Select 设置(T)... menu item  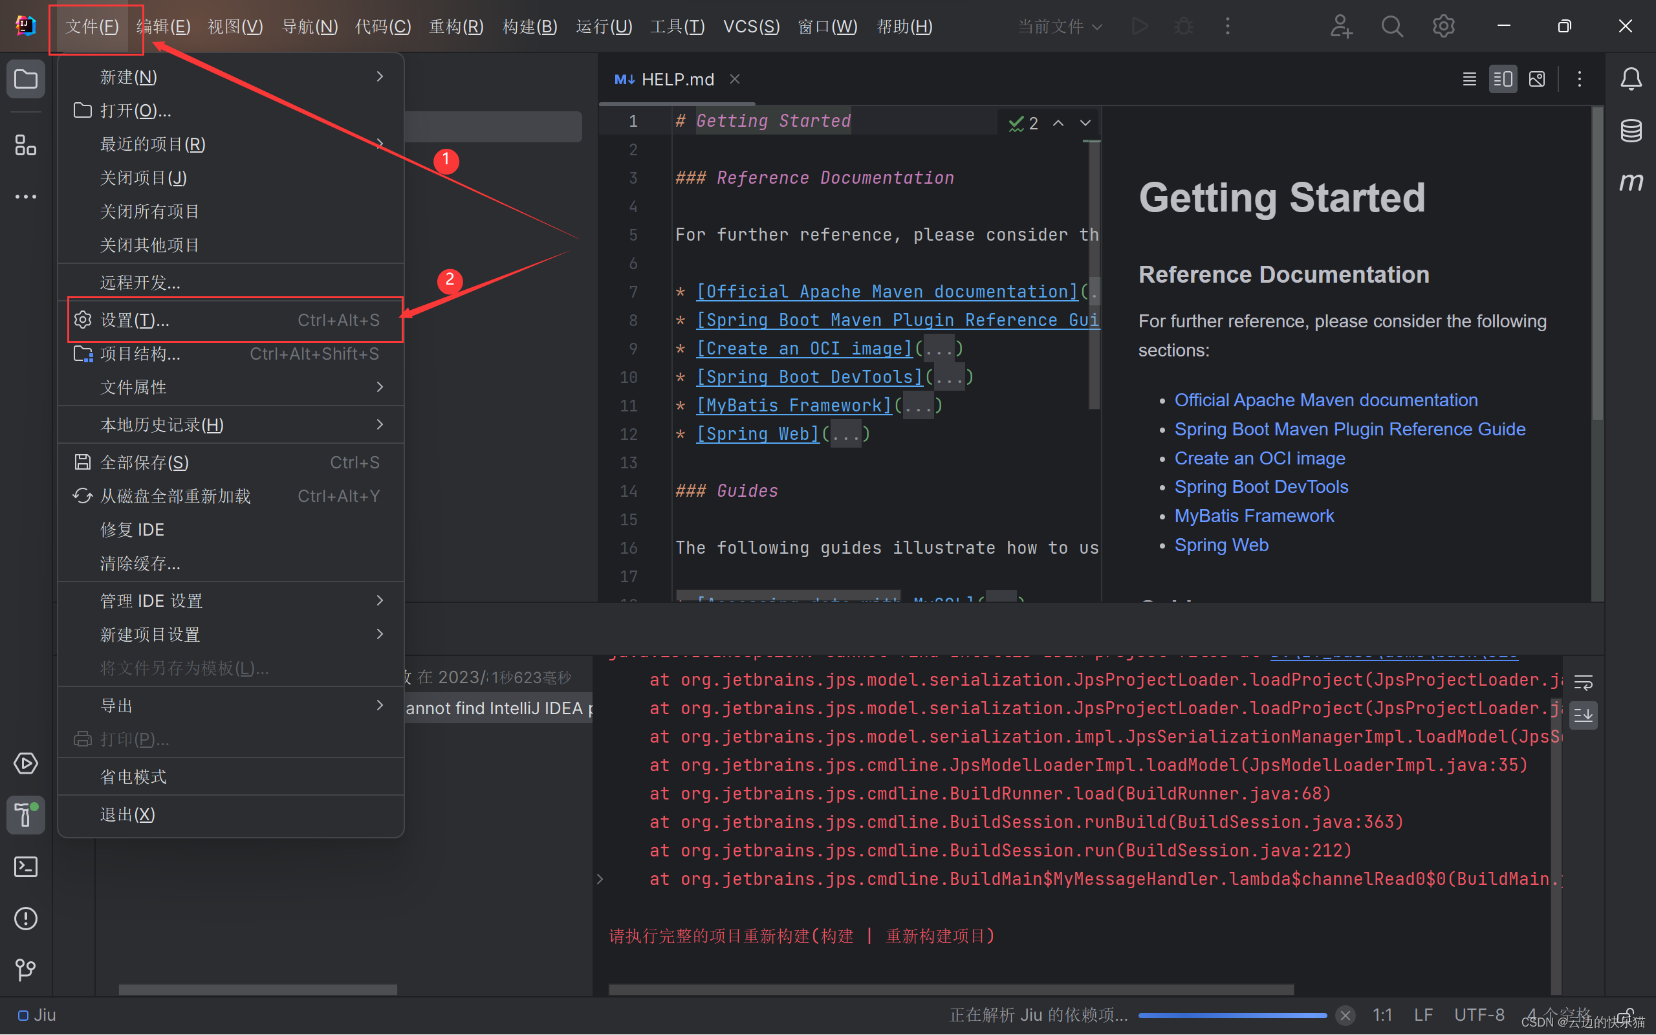(x=232, y=320)
